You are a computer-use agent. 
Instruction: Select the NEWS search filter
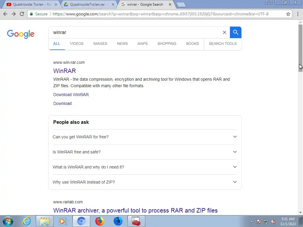coord(122,44)
